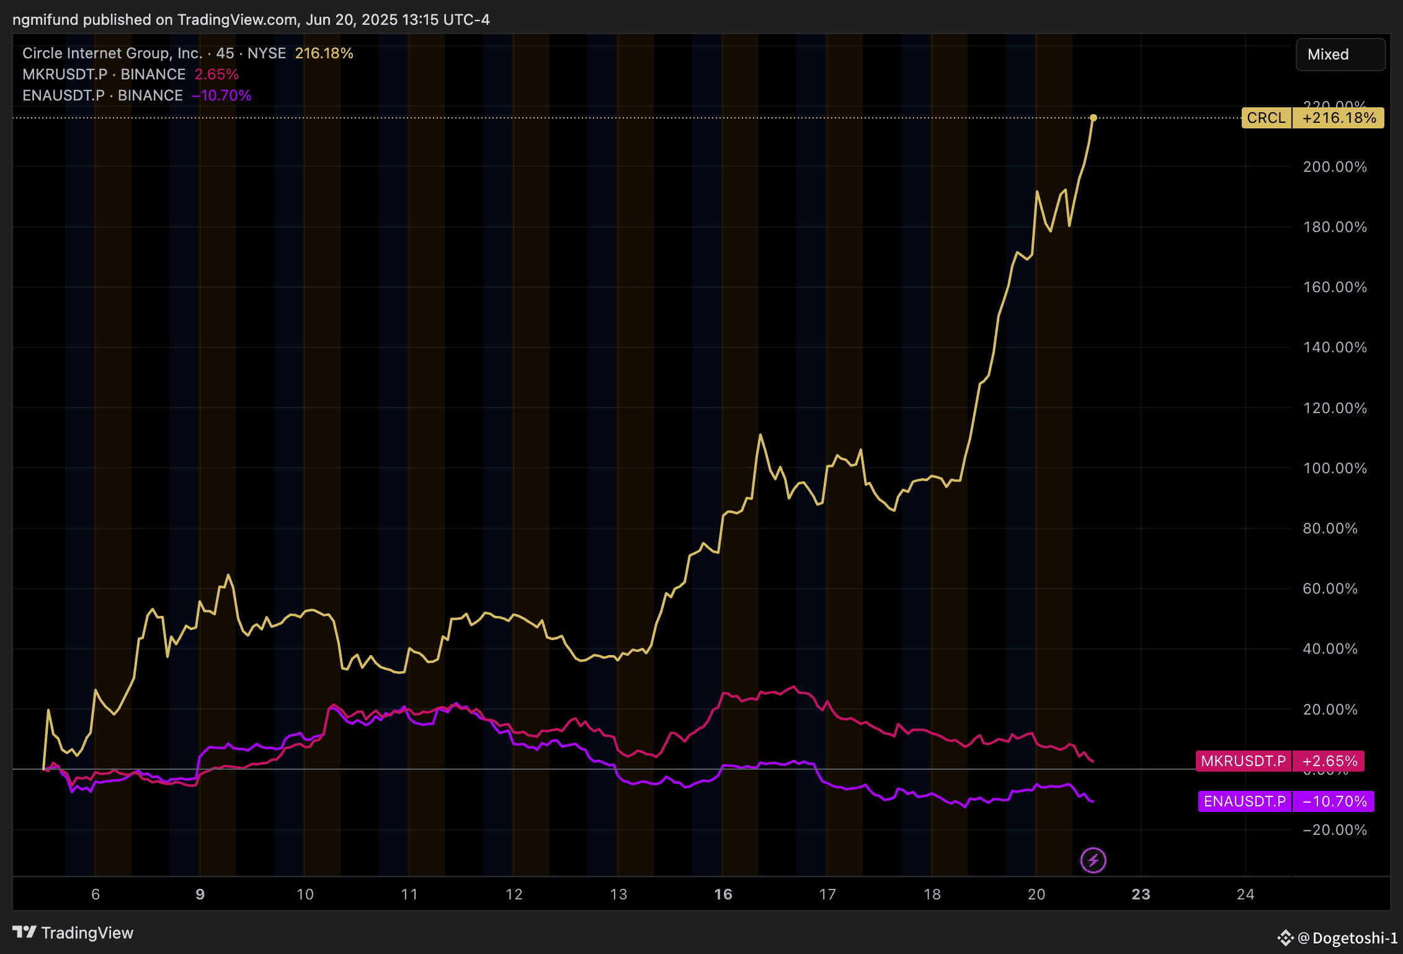1403x954 pixels.
Task: Click the ngmifund published on TradingView.com header
Action: coord(251,20)
